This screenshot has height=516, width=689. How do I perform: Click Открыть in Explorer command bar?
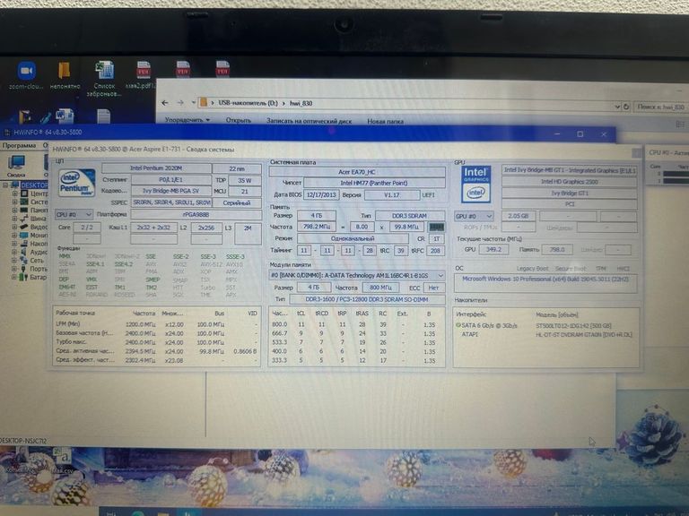239,120
